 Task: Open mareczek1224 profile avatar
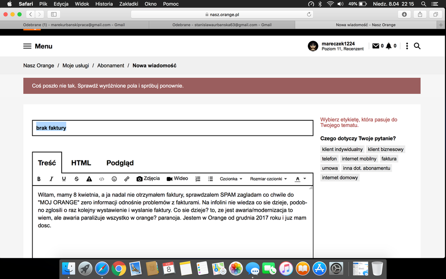pos(313,46)
